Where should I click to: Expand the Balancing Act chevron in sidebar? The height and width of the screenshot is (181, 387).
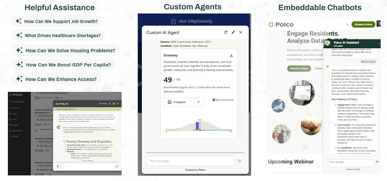28,131
